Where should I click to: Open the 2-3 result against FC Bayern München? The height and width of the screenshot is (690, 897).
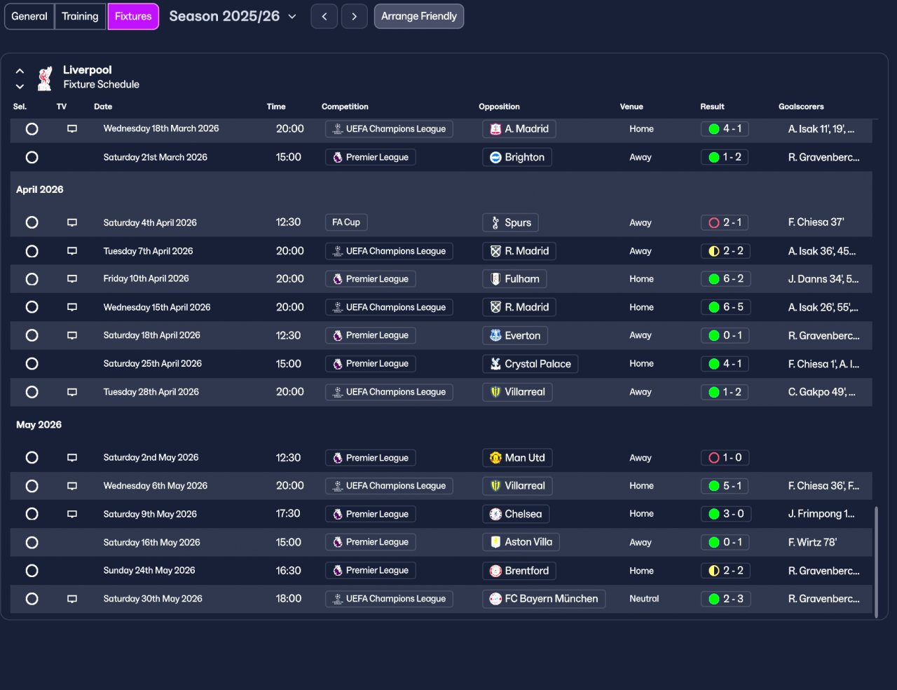point(725,599)
